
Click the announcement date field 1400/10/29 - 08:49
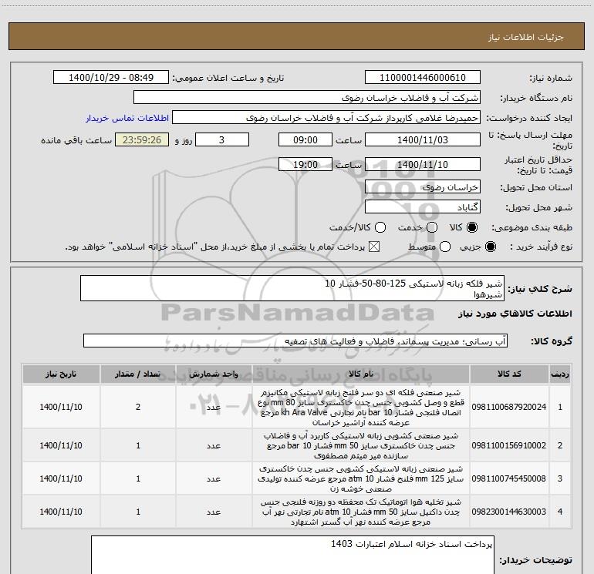point(111,78)
